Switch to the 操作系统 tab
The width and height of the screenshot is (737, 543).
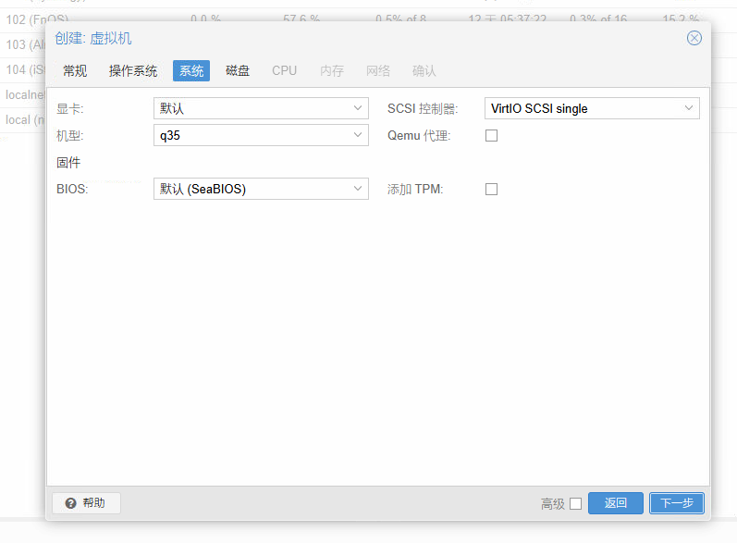pos(133,70)
